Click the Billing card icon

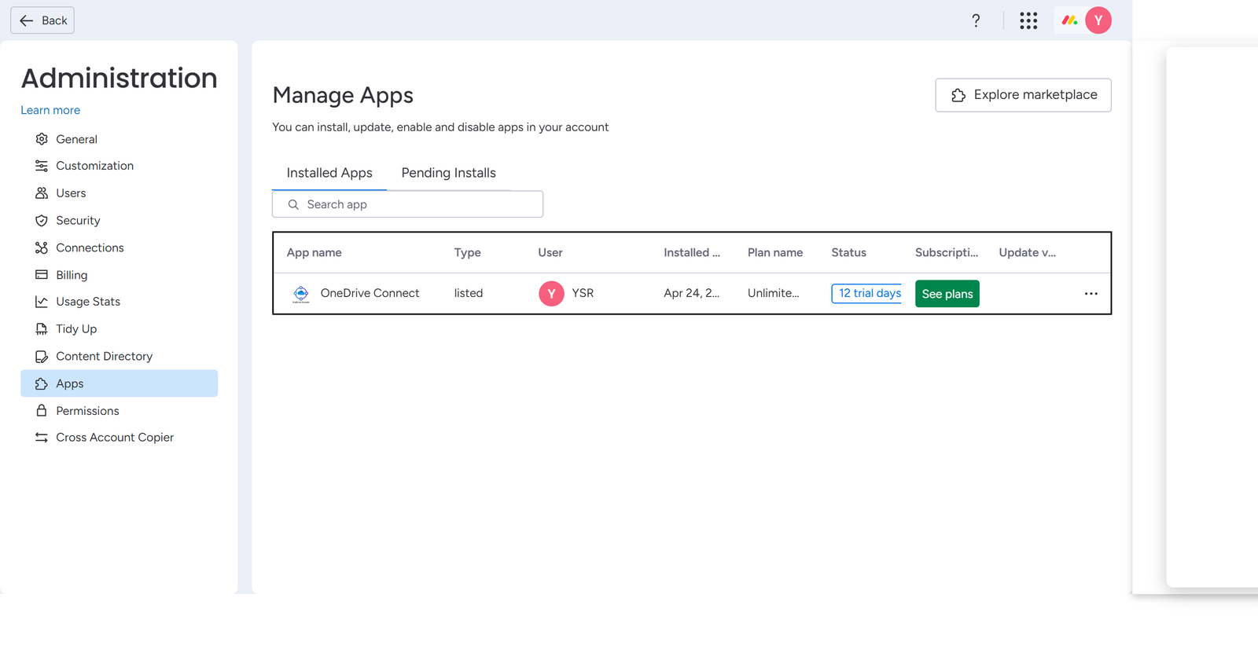(x=42, y=275)
